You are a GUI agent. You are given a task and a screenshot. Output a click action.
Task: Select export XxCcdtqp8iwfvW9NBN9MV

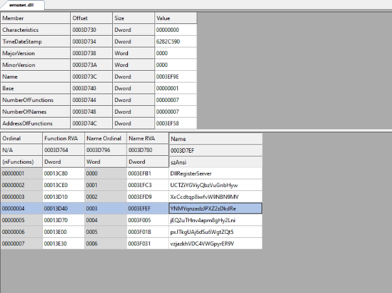[215, 197]
